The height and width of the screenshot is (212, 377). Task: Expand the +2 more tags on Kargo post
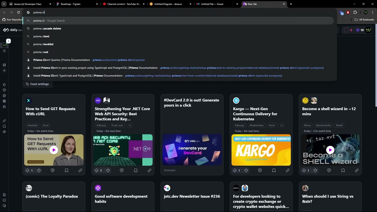(281, 125)
